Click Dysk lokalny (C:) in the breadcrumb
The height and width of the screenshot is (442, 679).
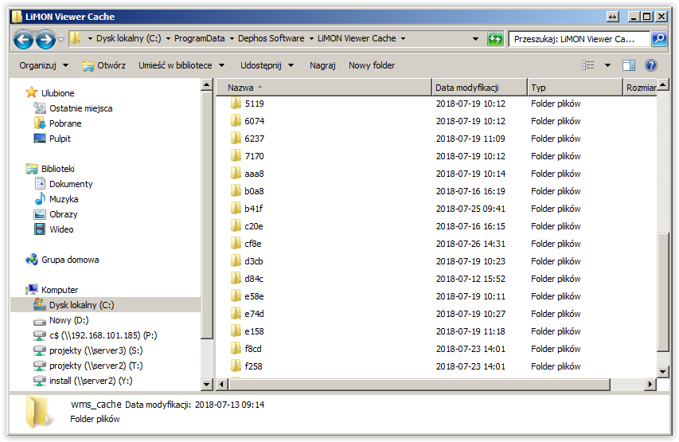click(x=129, y=38)
